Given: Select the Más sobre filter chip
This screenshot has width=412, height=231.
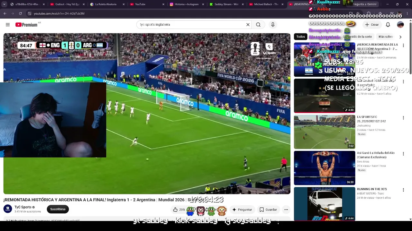Looking at the screenshot, I should coord(386,37).
